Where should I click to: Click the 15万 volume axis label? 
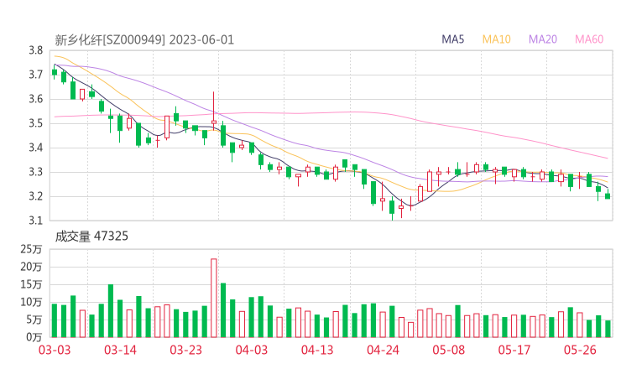(x=31, y=284)
